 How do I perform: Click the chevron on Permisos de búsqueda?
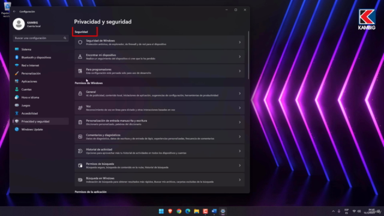click(x=240, y=166)
